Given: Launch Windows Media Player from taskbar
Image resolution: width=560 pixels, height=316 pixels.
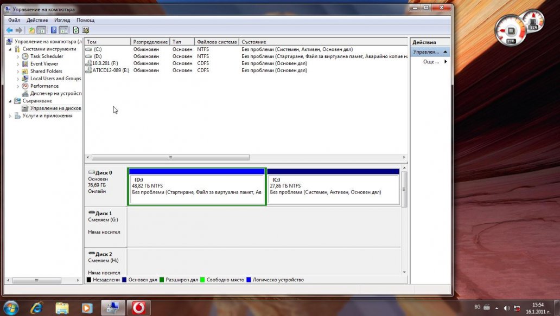Looking at the screenshot, I should [87, 308].
